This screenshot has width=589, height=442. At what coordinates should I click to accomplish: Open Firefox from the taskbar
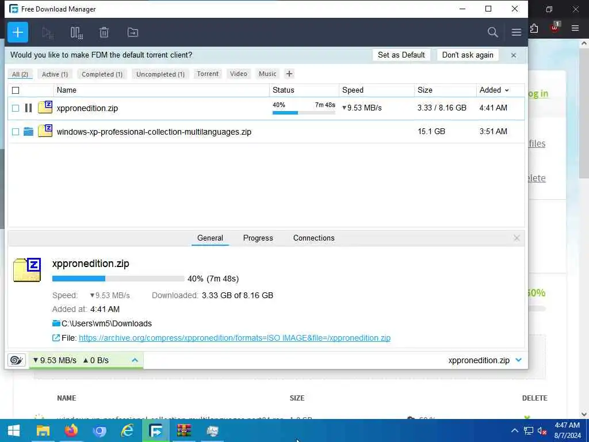coord(71,430)
